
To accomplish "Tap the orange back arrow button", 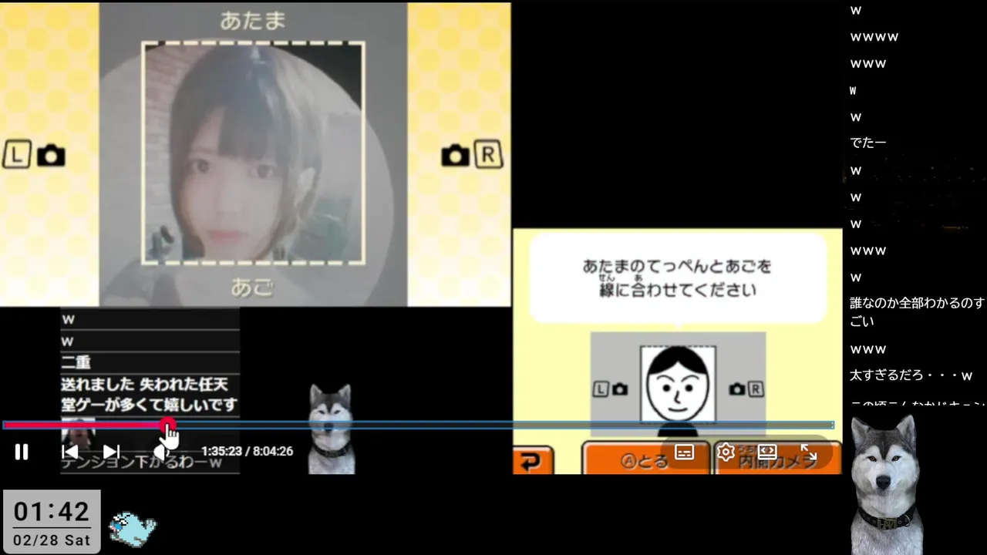I will pyautogui.click(x=533, y=460).
